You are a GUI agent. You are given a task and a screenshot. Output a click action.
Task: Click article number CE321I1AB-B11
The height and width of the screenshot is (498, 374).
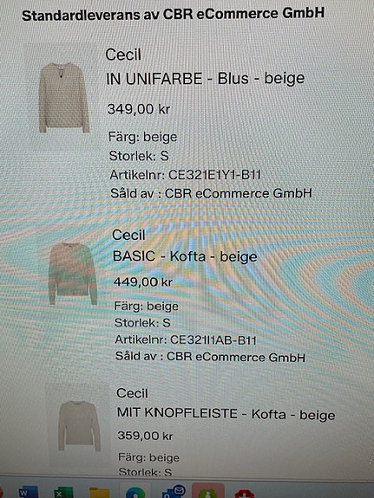point(213,340)
